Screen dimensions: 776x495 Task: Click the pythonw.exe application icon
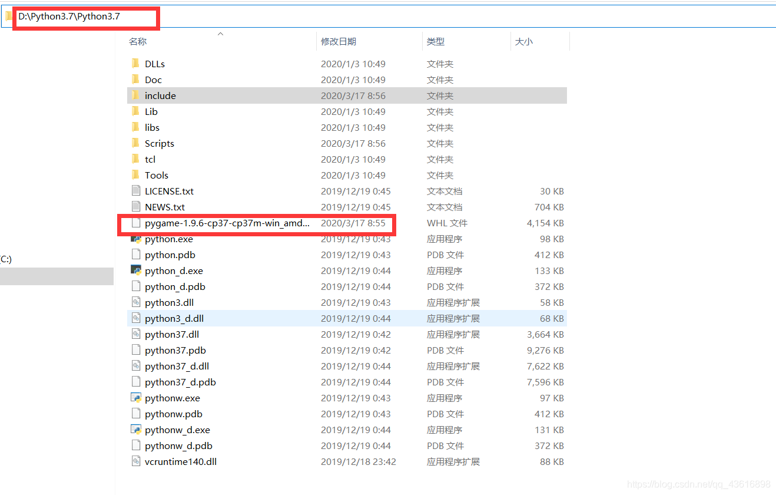136,398
